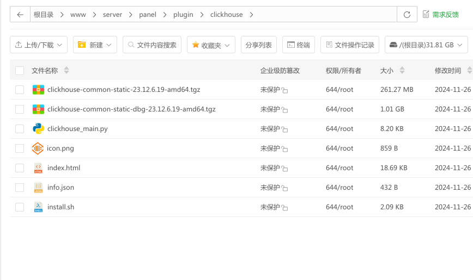
Task: Click clickhouse in breadcrumb path
Action: coord(227,15)
